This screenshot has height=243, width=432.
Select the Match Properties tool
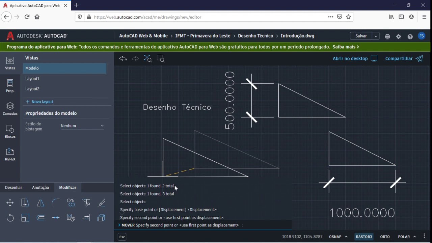[x=71, y=218]
